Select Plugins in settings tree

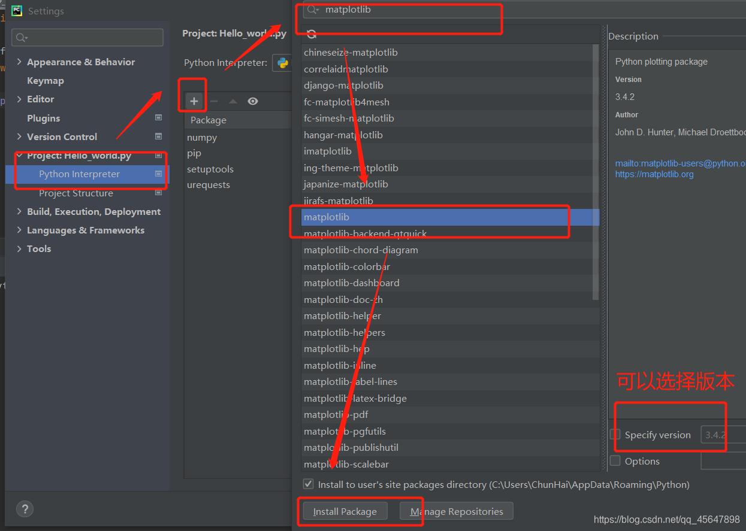click(x=44, y=118)
